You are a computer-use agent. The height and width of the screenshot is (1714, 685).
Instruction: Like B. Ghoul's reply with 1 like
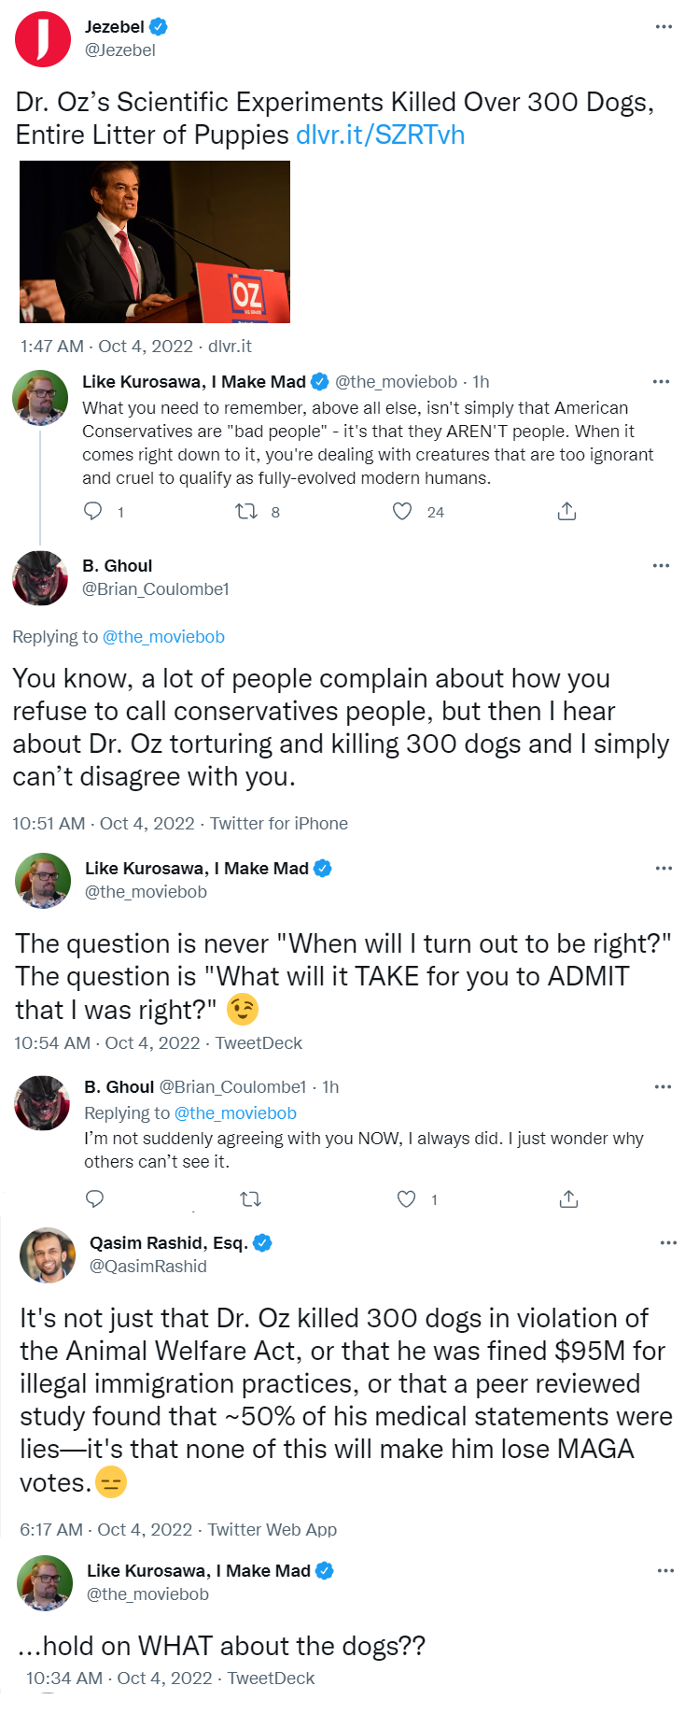(x=407, y=1199)
